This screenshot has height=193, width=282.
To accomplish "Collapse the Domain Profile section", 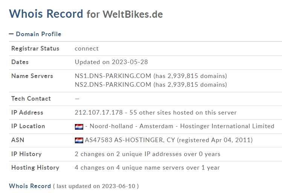I will (x=38, y=34).
